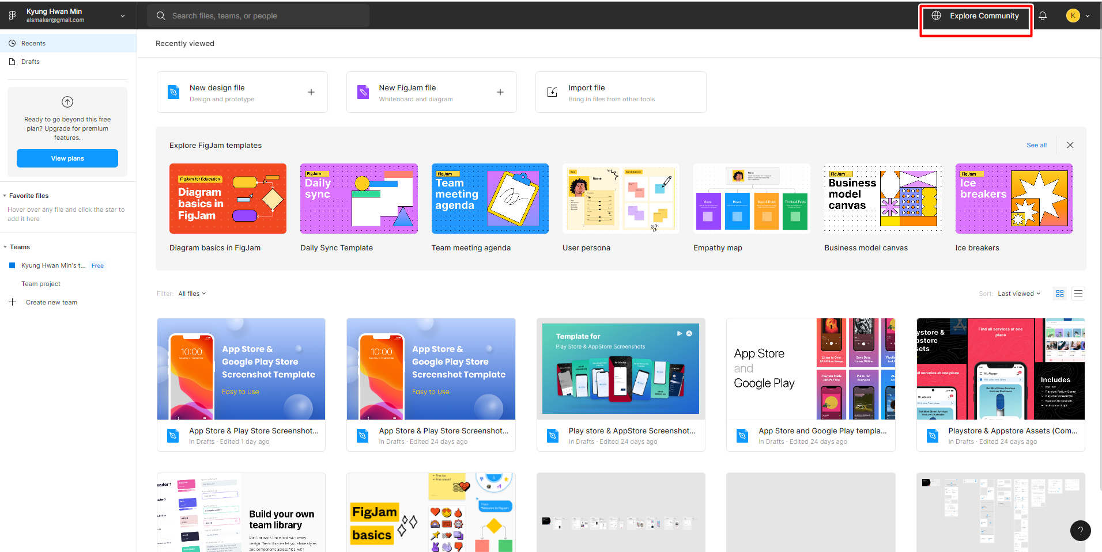Click file icon of Playstore & Appstore Assets
Viewport: 1102px width, 552px height.
point(933,436)
